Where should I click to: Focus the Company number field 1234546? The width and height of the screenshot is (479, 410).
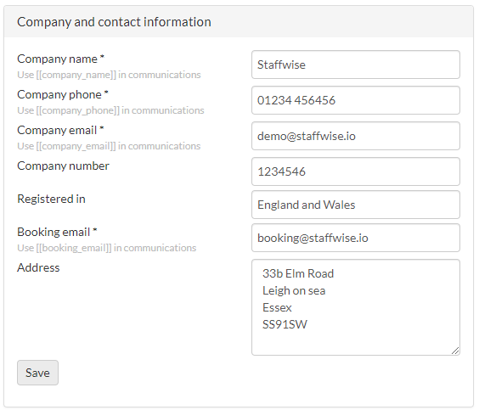pos(356,171)
